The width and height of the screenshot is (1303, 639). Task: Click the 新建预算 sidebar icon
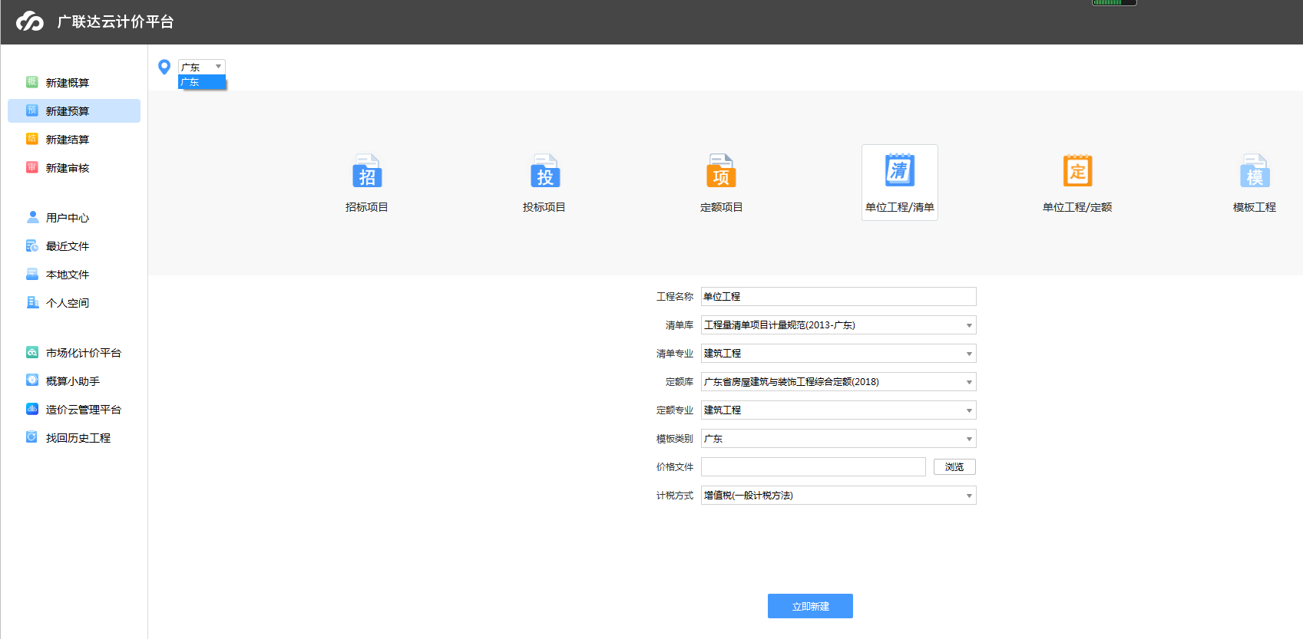pos(32,110)
